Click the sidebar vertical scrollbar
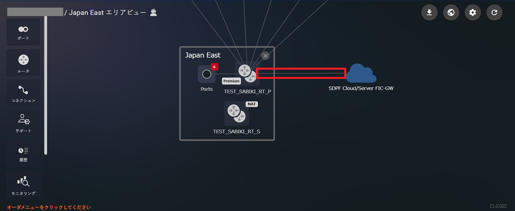Viewport: 515px width, 211px height. pyautogui.click(x=46, y=85)
